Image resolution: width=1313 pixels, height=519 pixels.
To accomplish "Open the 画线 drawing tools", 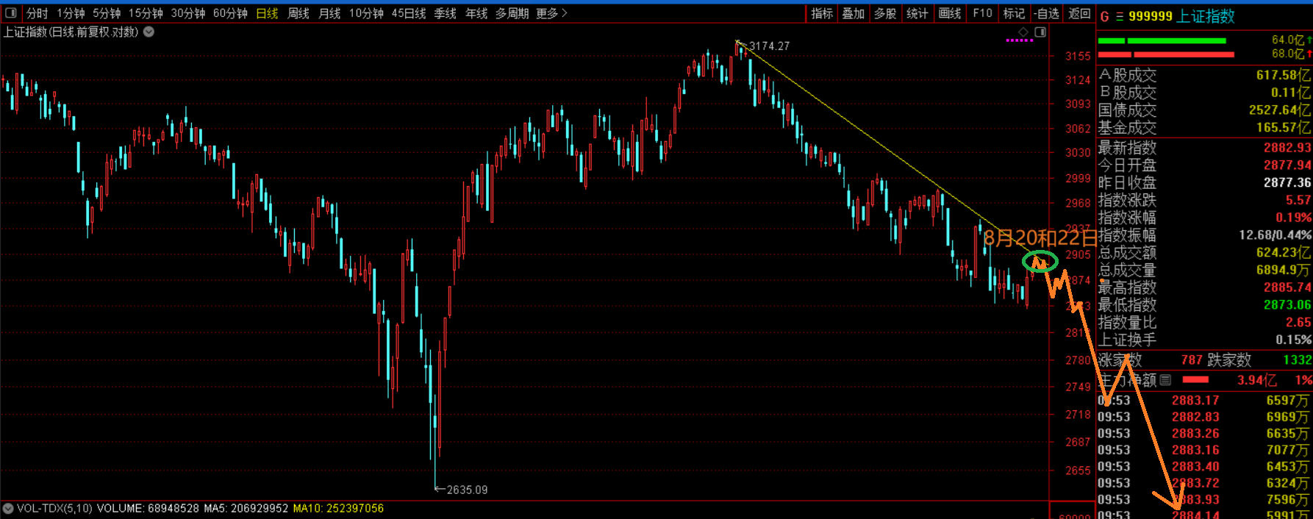I will pos(950,13).
